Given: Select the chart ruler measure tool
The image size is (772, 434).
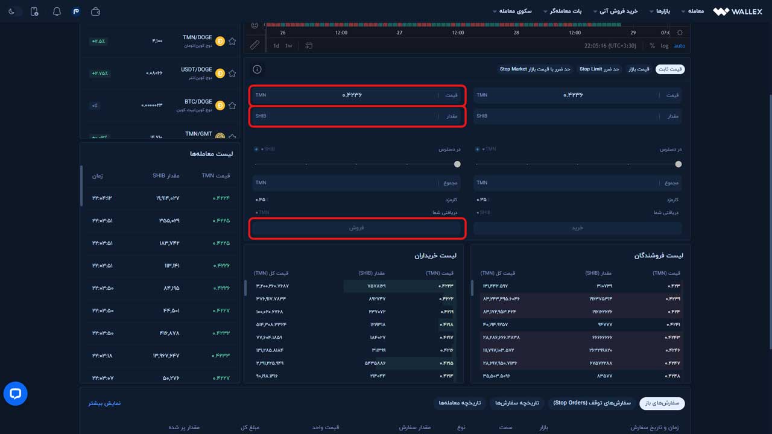Looking at the screenshot, I should (255, 45).
